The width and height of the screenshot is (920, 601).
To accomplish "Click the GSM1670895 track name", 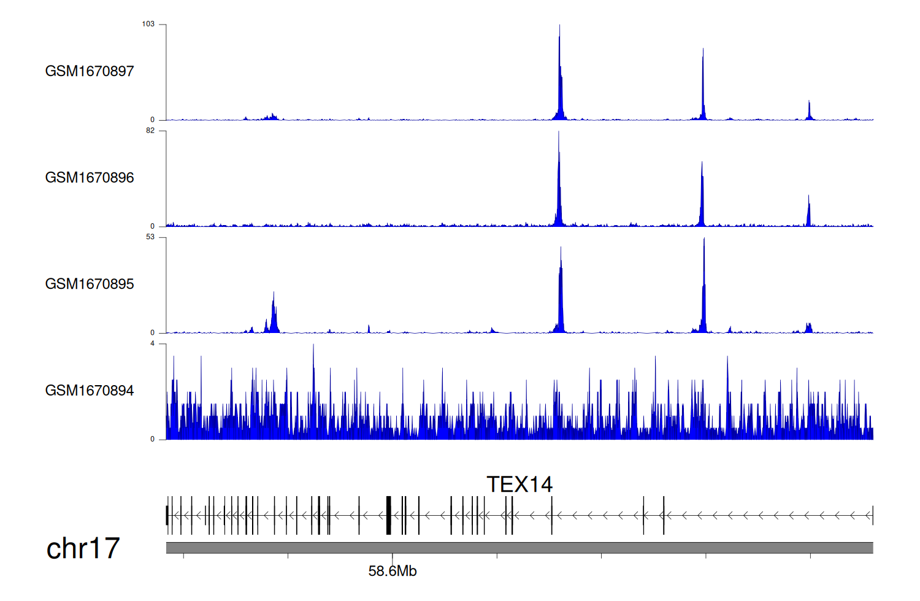I will pos(90,284).
